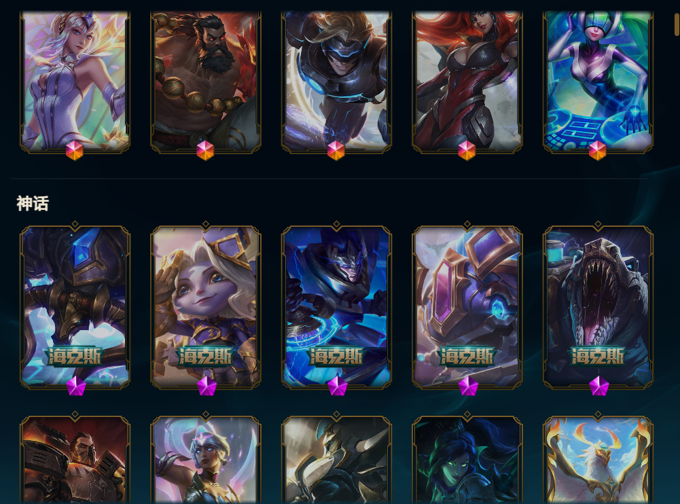
Task: Click the gem icon below Pulsefire Ezreal card
Action: point(336,151)
